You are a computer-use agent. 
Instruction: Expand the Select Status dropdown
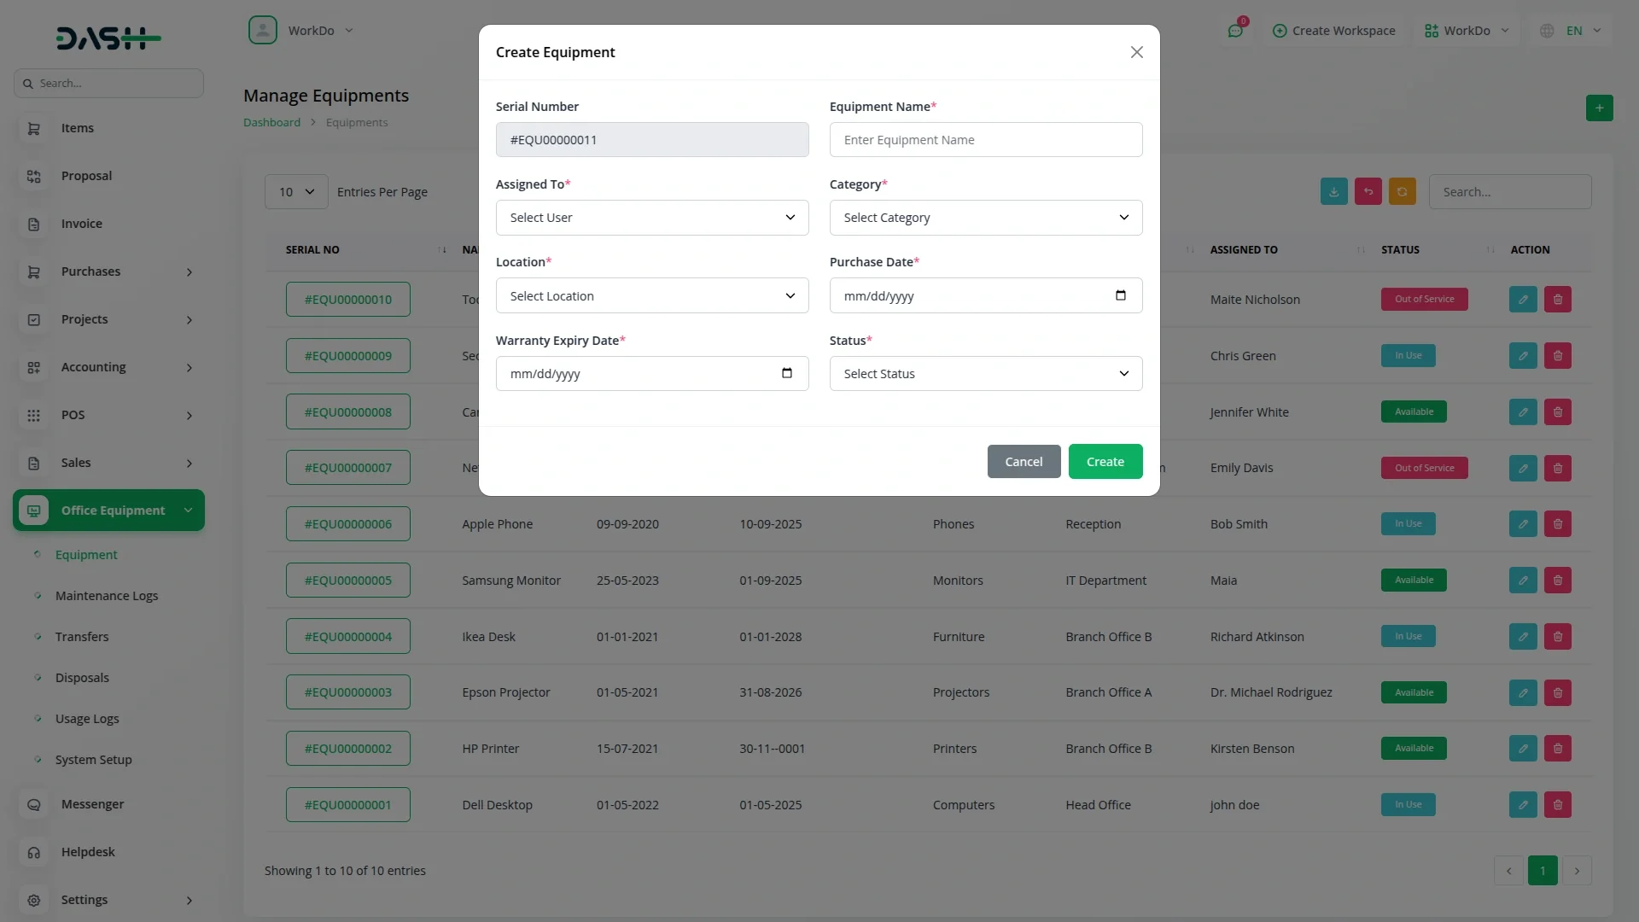pos(985,373)
